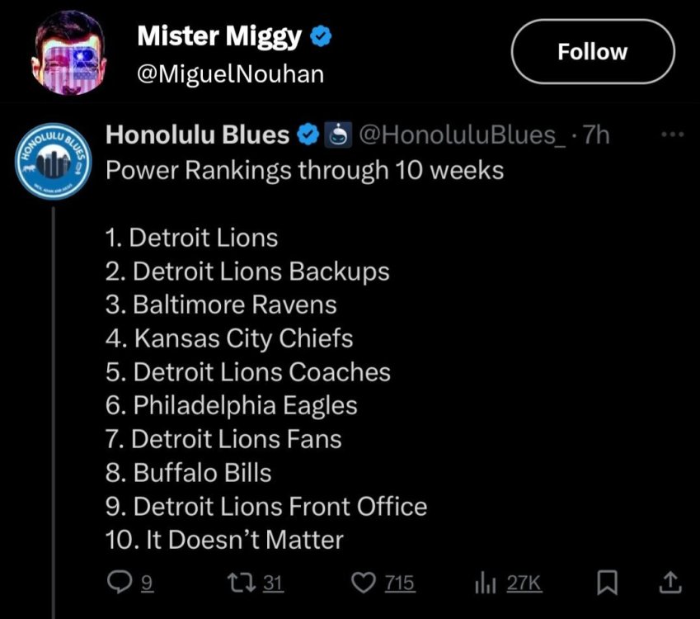Open the three-dot more options menu
Viewport: 700px width, 619px height.
click(673, 134)
